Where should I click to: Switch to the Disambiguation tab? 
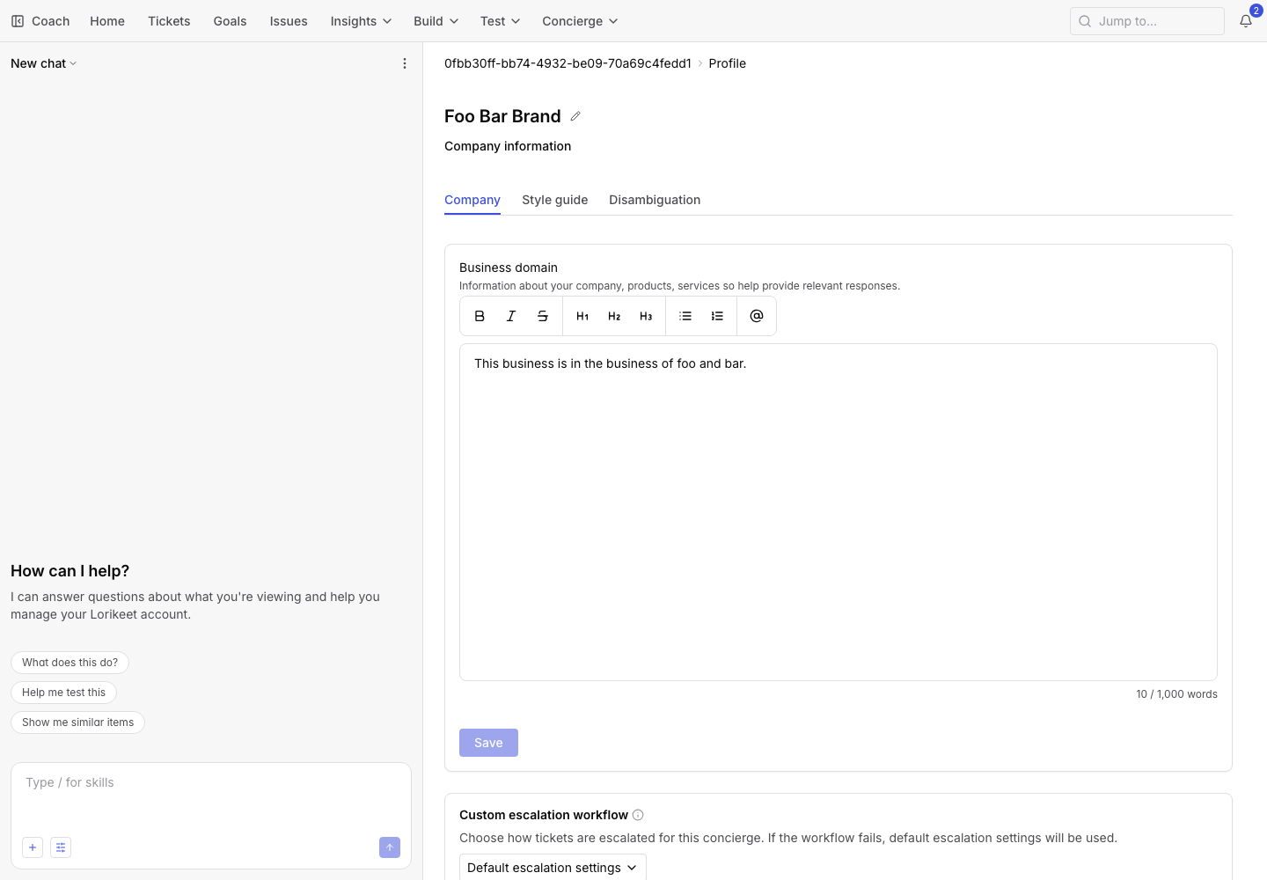655,200
